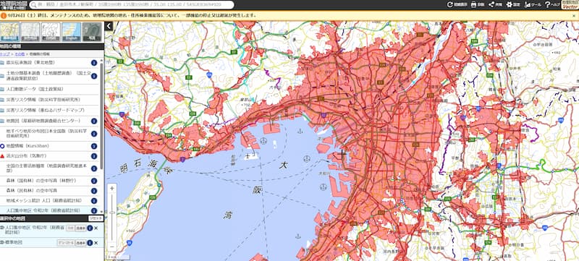Screen dimensions: 579x261
Task: Click 合成 button on selected 人口集中地区
Action: (x=70, y=228)
